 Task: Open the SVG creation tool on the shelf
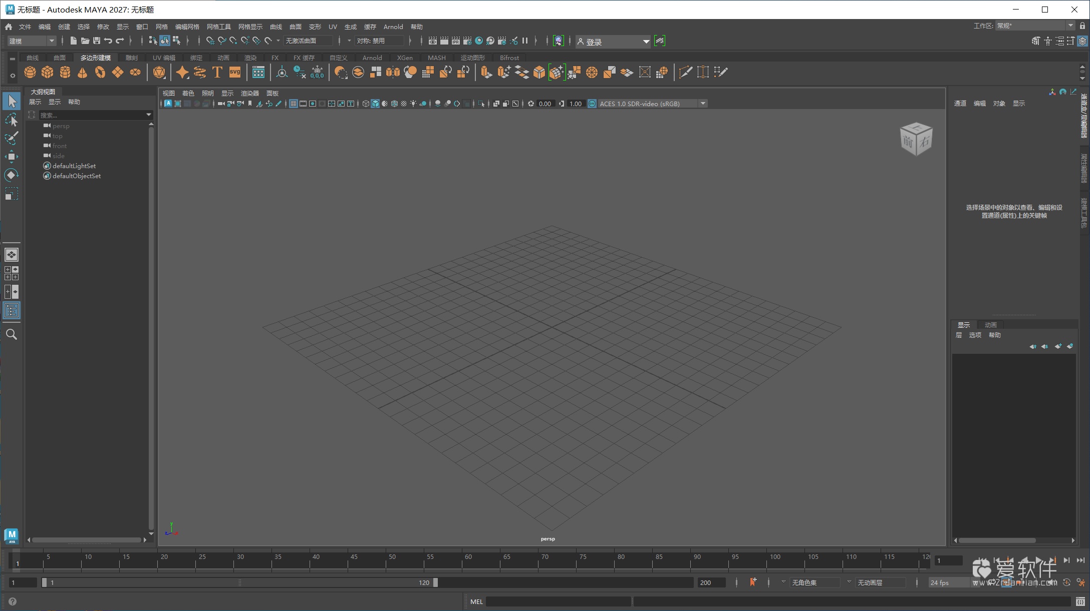point(234,73)
